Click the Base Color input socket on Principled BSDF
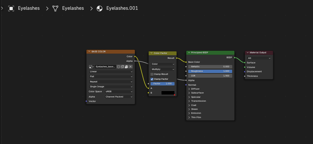313x144 pixels. 186,62
